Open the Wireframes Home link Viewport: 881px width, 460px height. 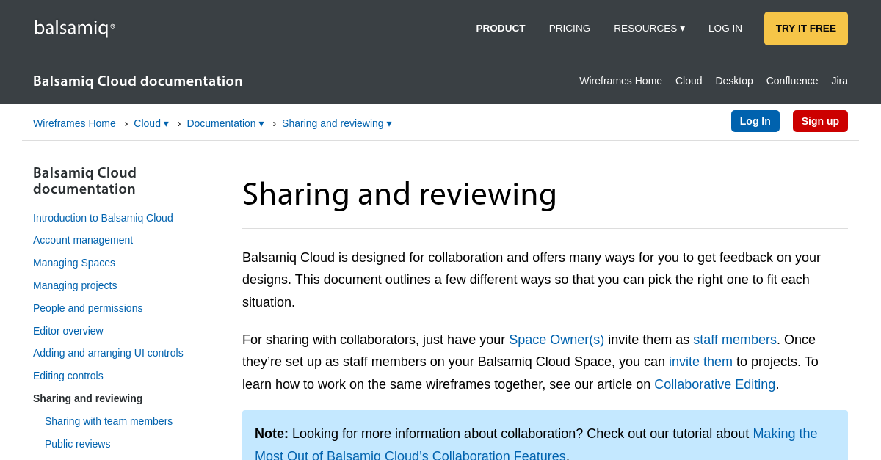pos(74,123)
